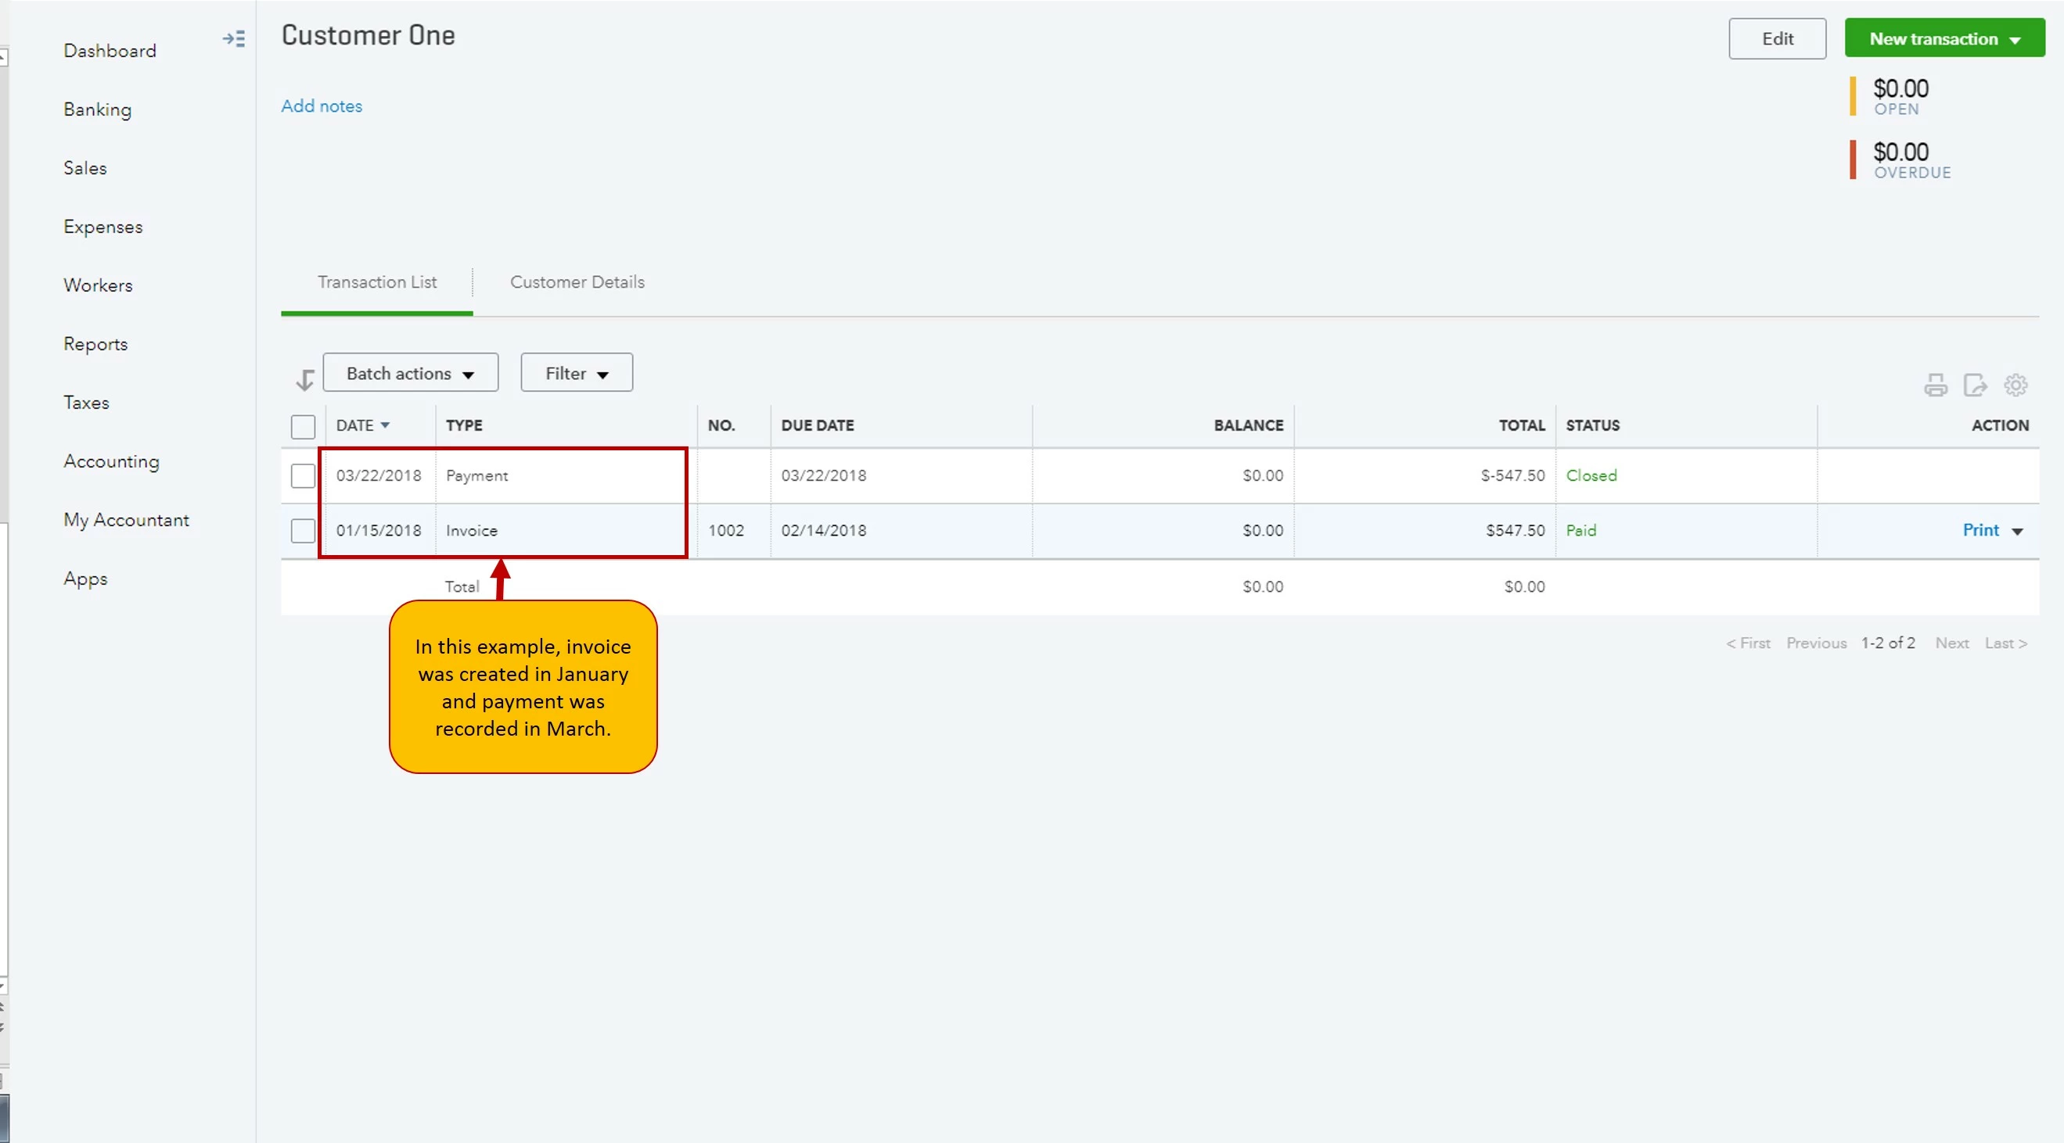The image size is (2064, 1143).
Task: Sort by the STATUS column header
Action: coord(1593,426)
